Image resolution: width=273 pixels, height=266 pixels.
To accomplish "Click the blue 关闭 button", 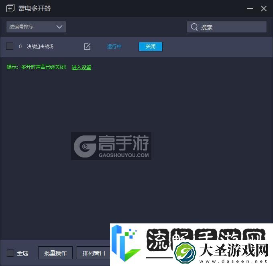I will click(151, 47).
